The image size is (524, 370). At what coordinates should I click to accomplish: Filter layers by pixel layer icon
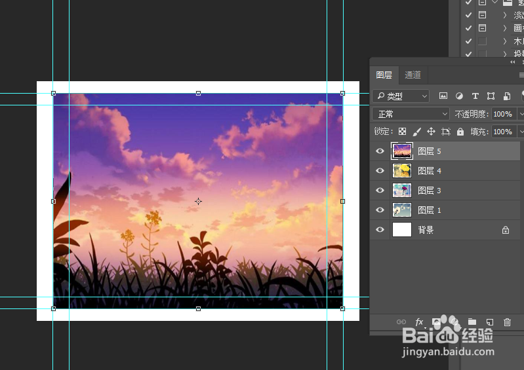pos(443,96)
